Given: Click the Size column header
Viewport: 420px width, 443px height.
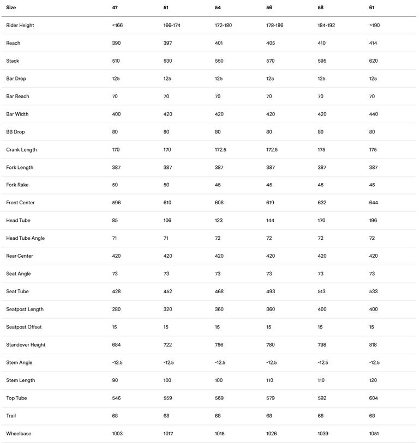Looking at the screenshot, I should (11, 8).
